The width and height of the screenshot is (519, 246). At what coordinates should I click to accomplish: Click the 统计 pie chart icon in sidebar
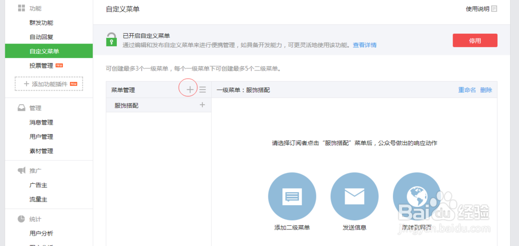[x=21, y=219]
